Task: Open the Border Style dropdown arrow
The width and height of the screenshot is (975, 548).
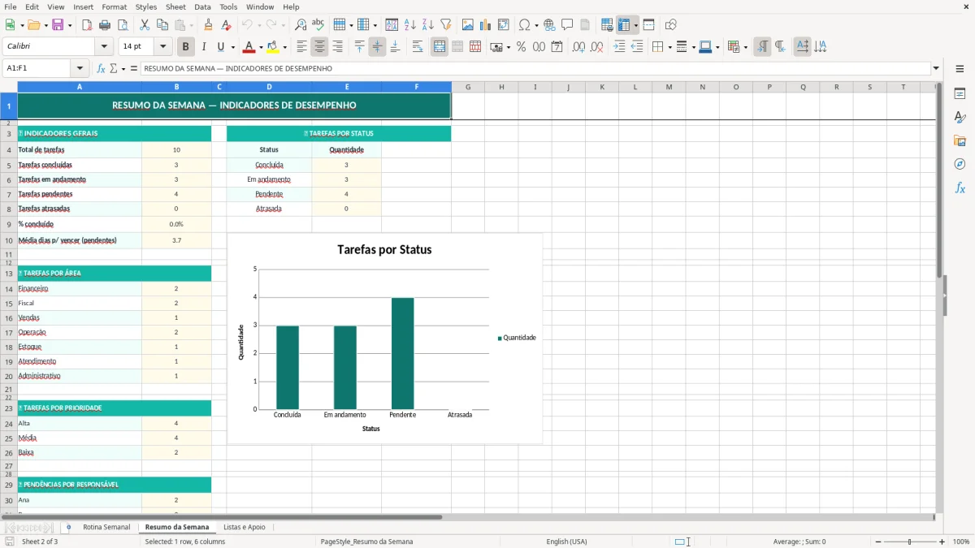Action: pos(693,47)
